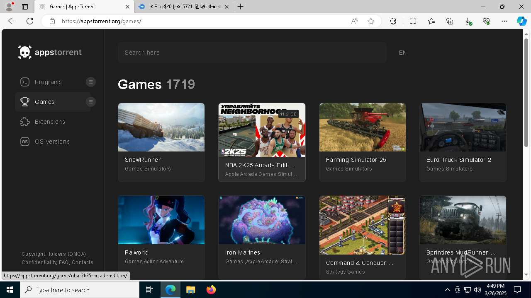Open the Favorites list icon
This screenshot has height=298, width=531.
click(x=431, y=21)
